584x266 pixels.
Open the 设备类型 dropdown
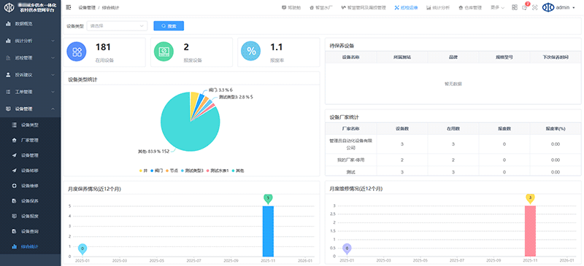tap(117, 26)
